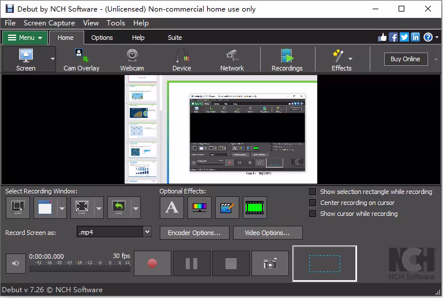The image size is (443, 298).
Task: Pause the recording
Action: (x=192, y=263)
